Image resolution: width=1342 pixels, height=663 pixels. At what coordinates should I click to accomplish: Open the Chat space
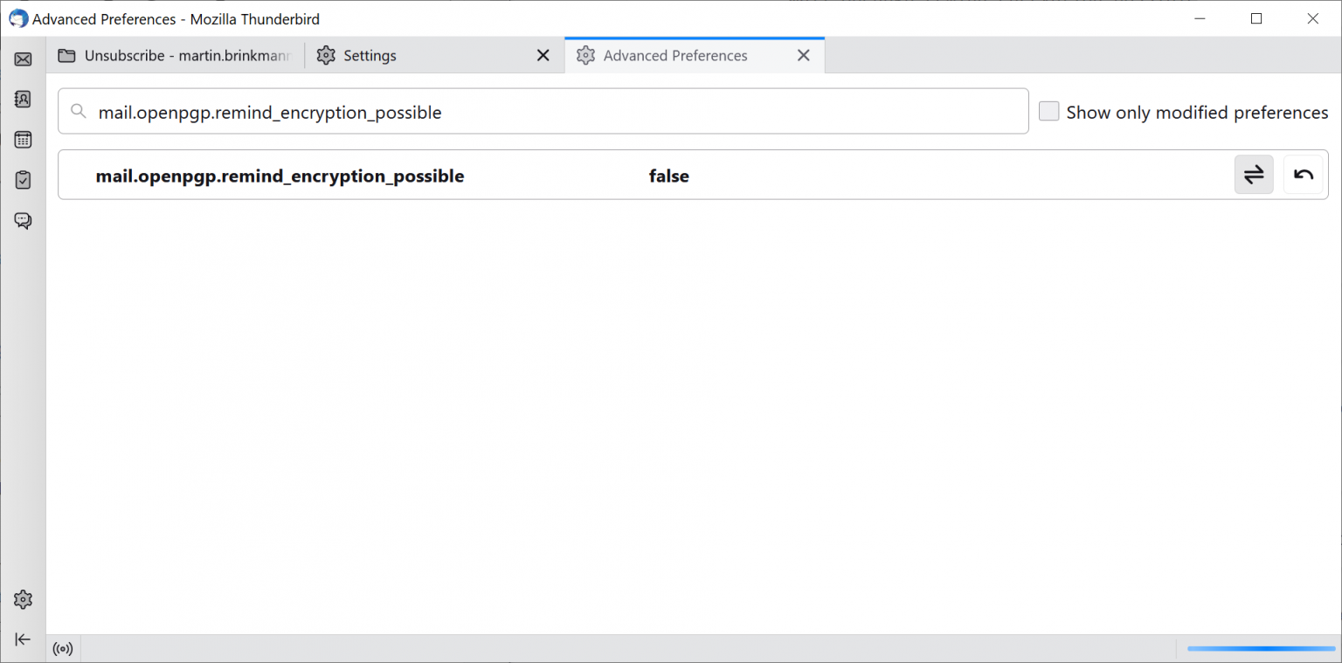[23, 220]
